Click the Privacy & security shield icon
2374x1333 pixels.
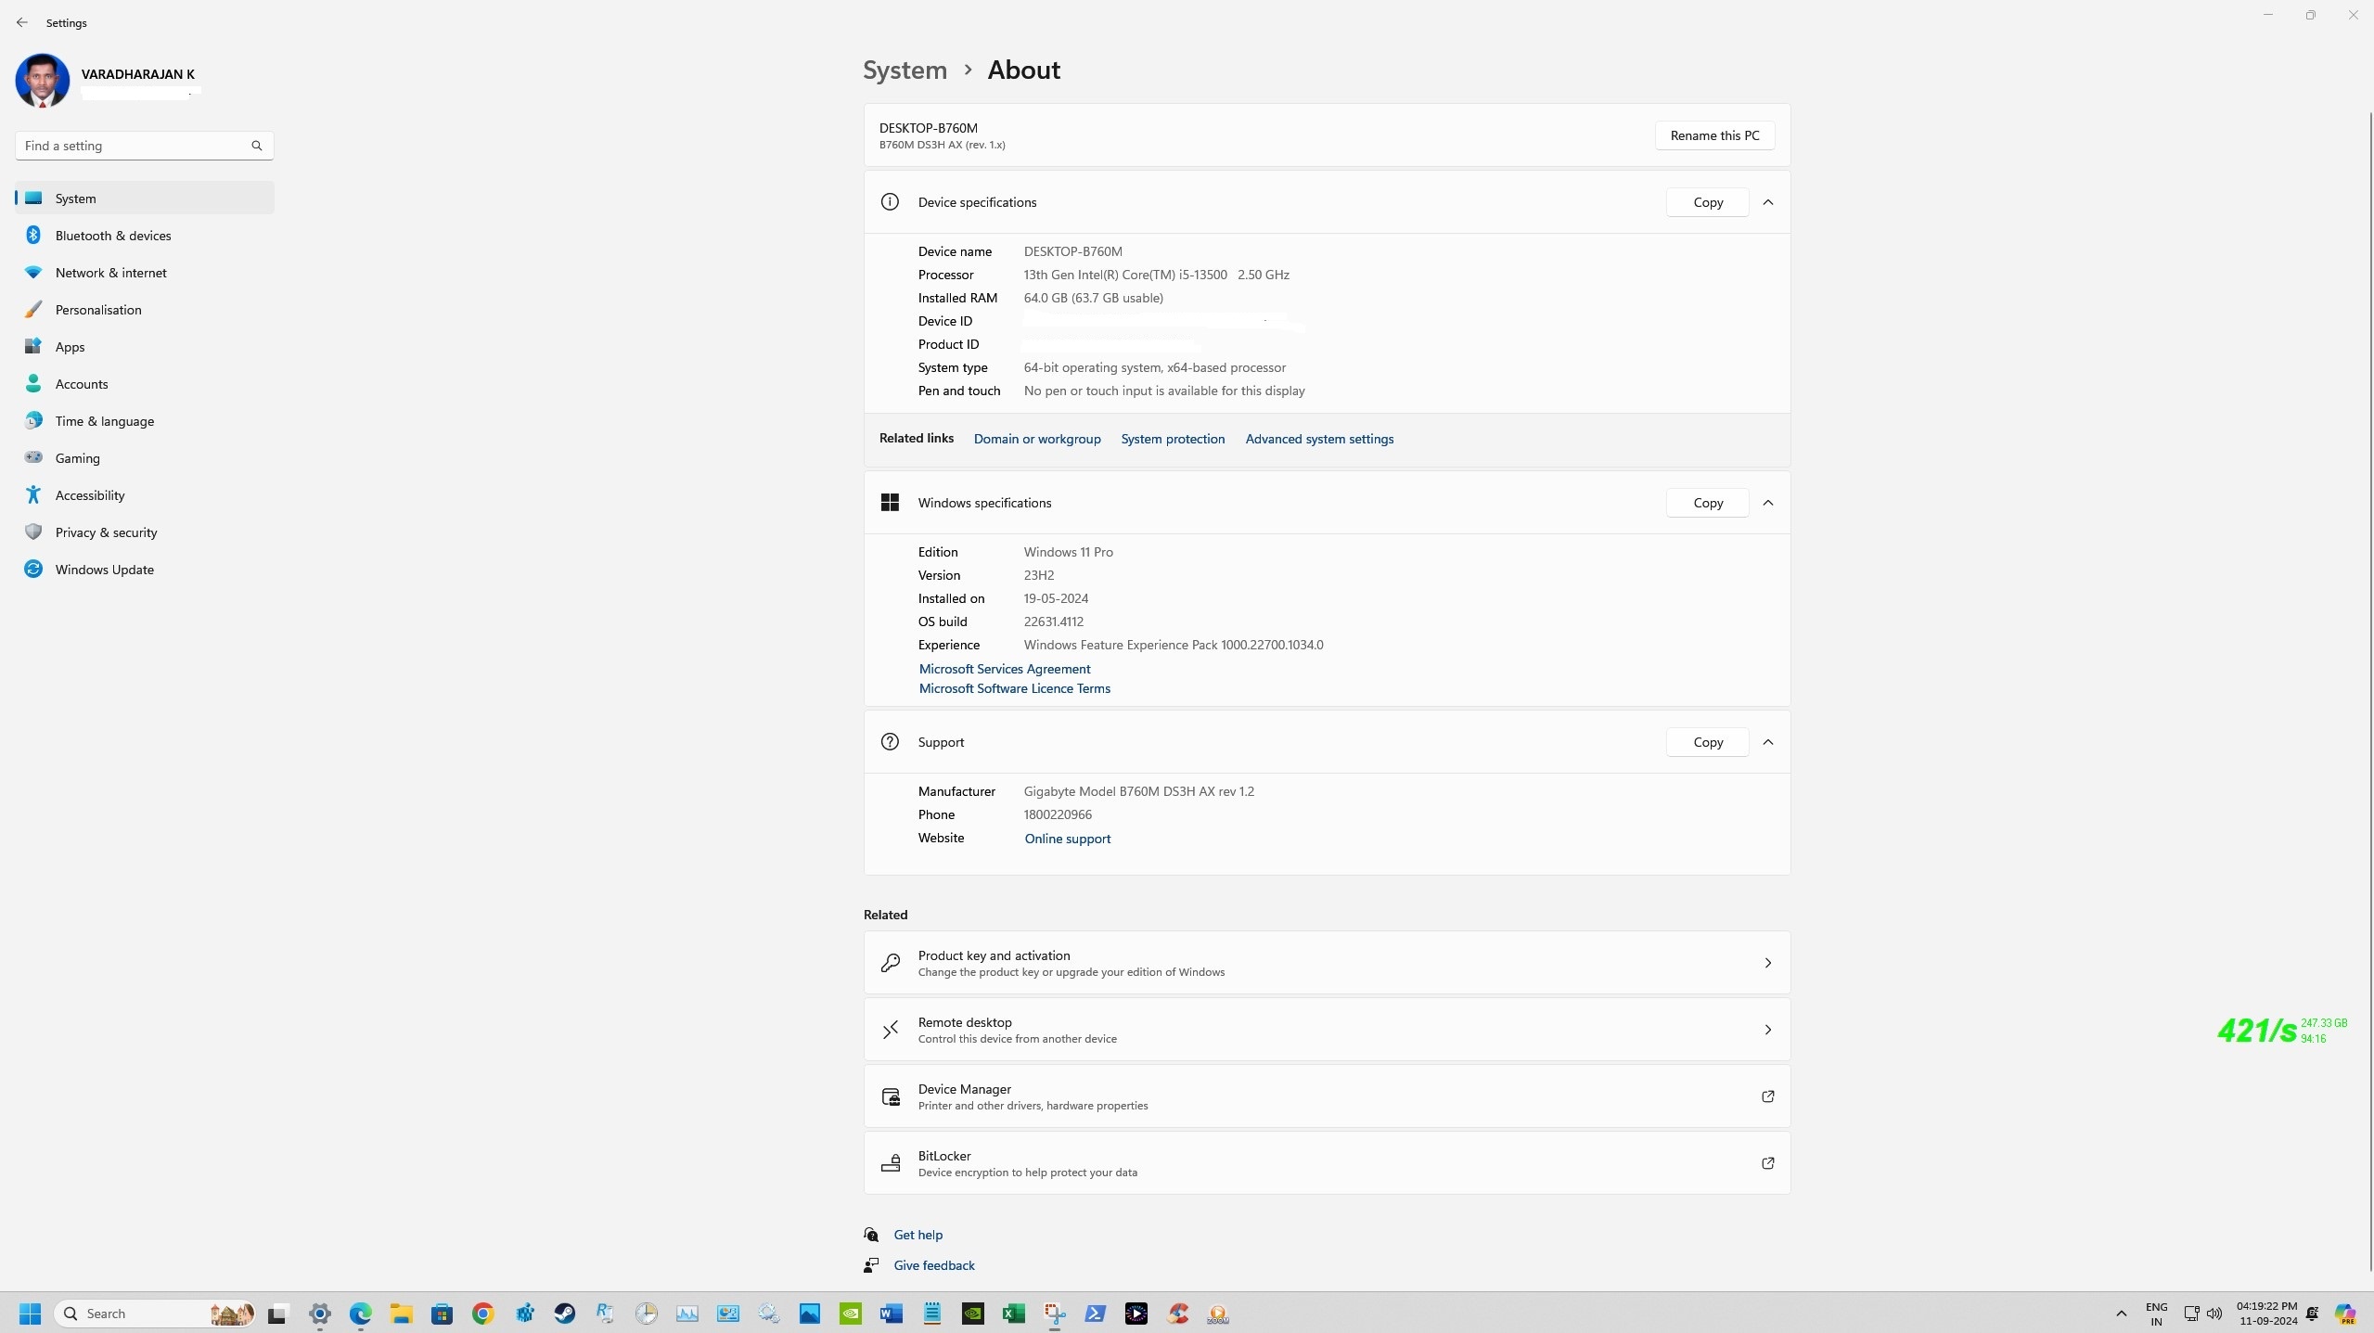(x=33, y=532)
